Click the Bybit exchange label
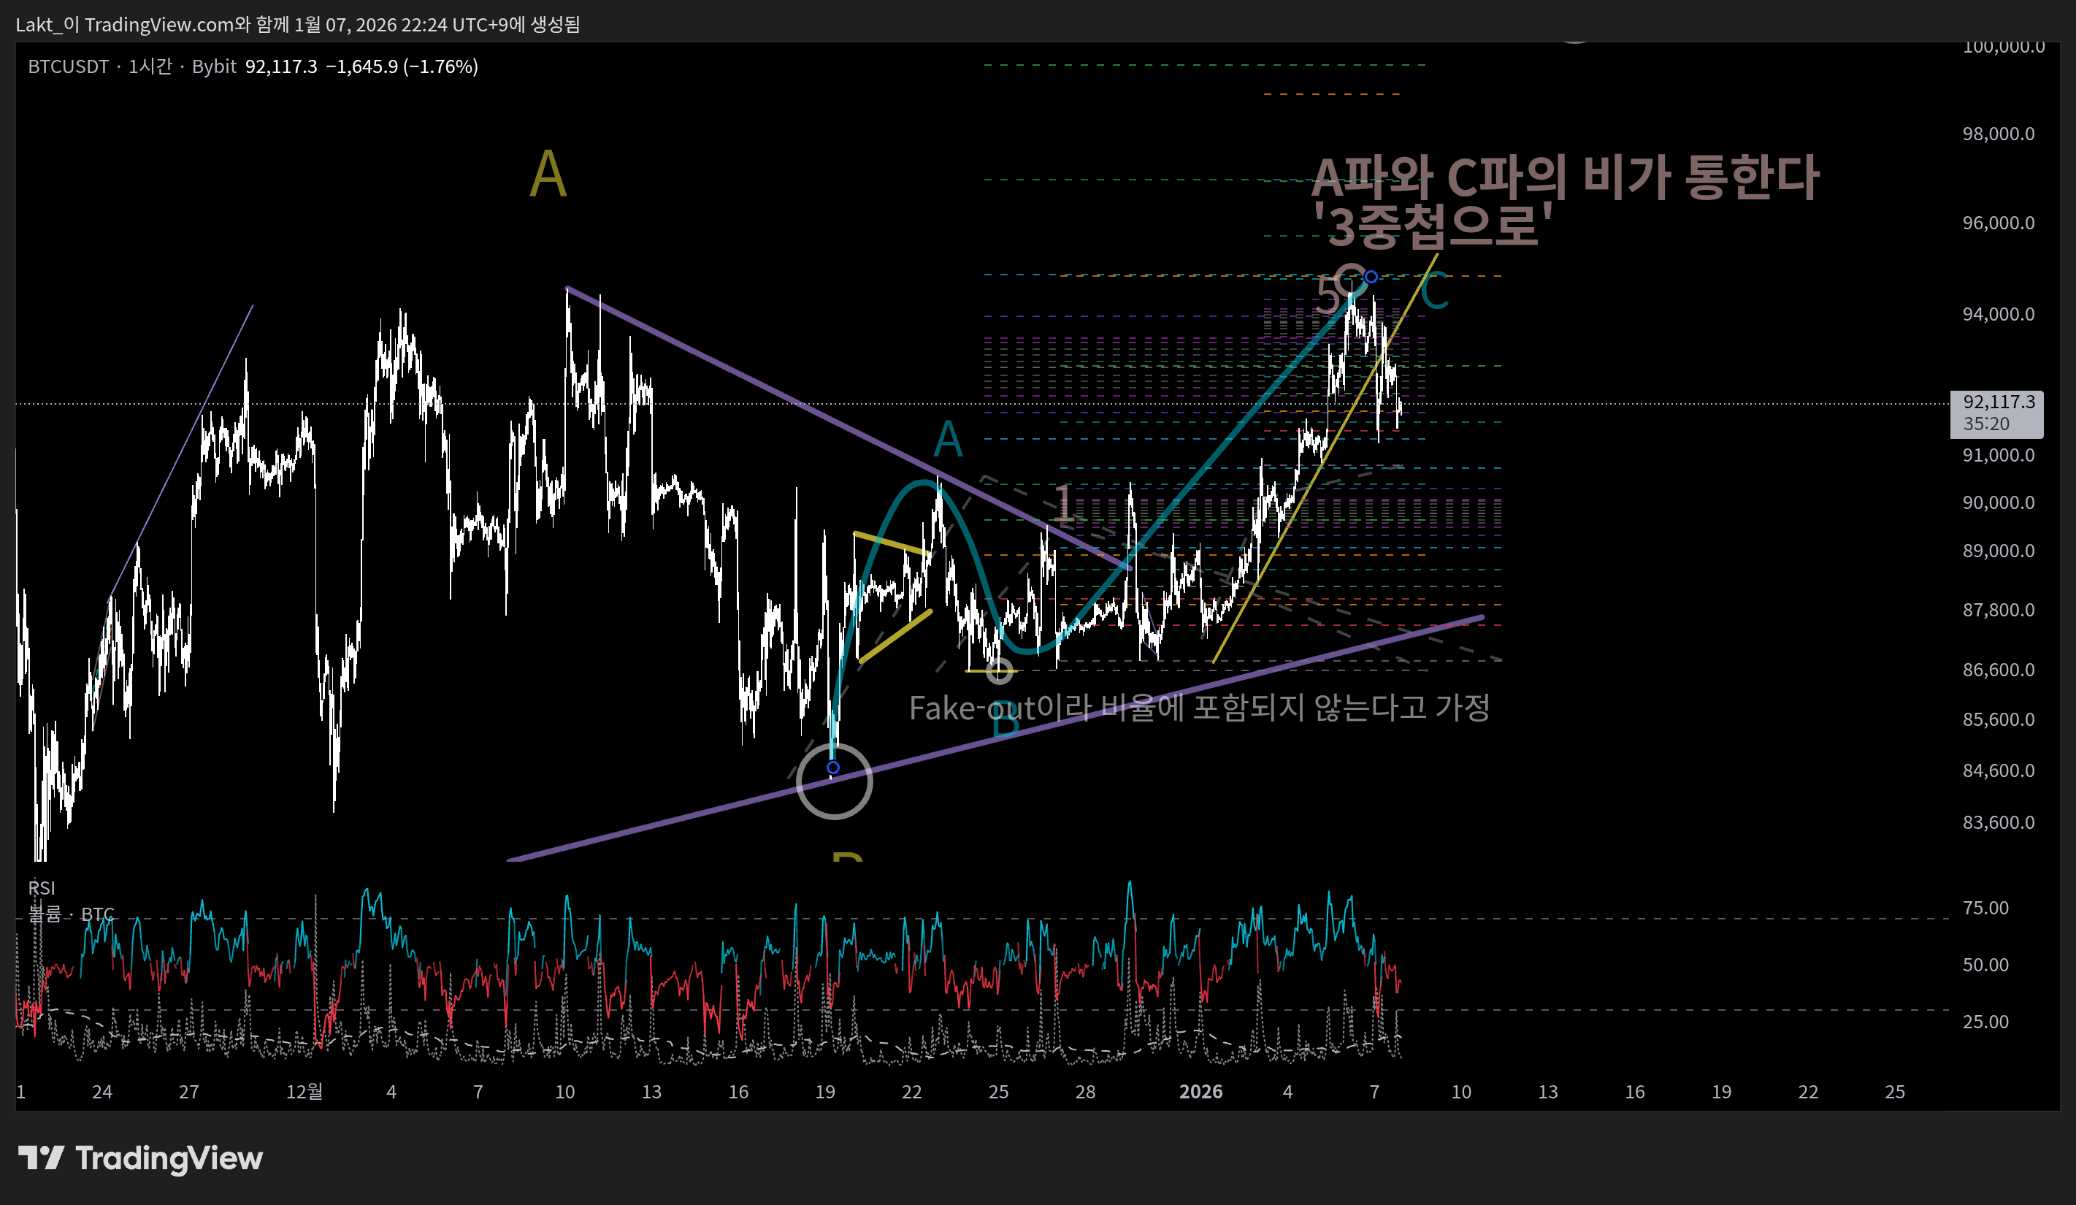2076x1205 pixels. point(214,66)
